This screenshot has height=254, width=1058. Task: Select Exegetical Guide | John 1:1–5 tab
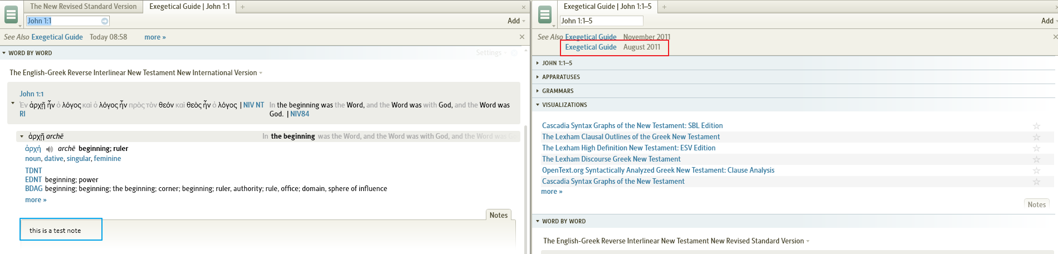click(x=607, y=7)
